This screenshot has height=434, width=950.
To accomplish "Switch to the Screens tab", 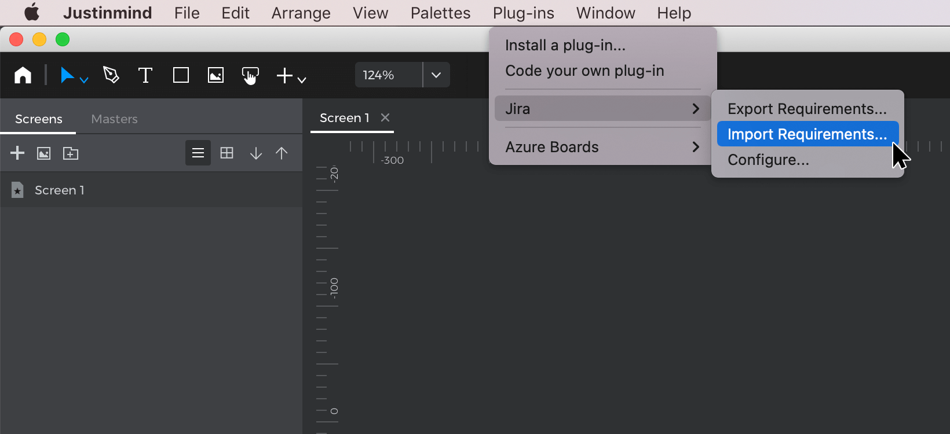I will (38, 119).
